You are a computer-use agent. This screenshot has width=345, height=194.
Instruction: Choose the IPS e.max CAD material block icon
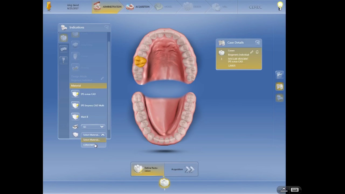(x=75, y=94)
